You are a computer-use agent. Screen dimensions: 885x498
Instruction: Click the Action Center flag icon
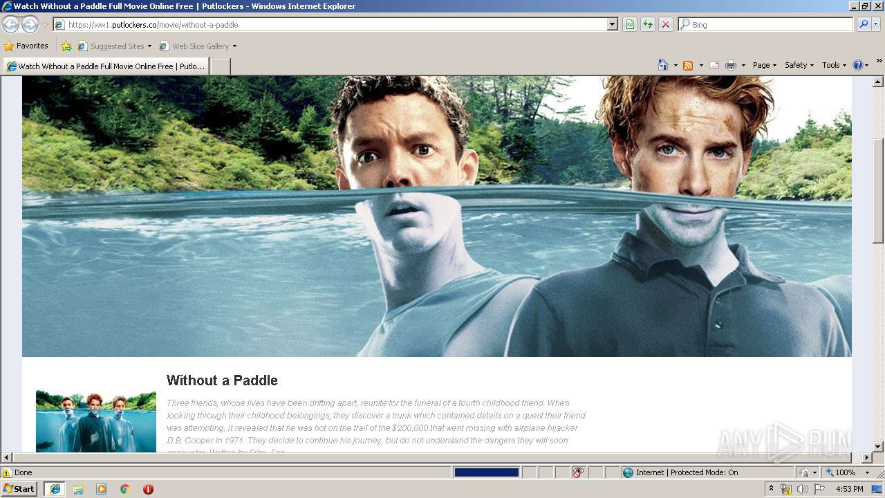pos(819,489)
